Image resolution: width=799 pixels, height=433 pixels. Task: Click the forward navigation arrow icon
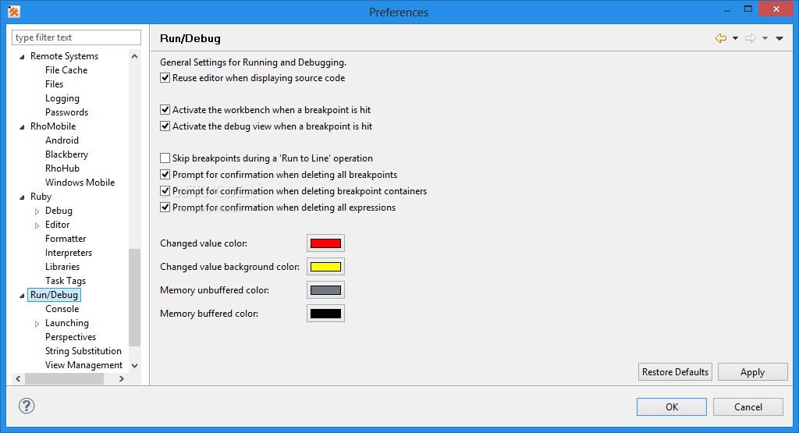coord(750,38)
